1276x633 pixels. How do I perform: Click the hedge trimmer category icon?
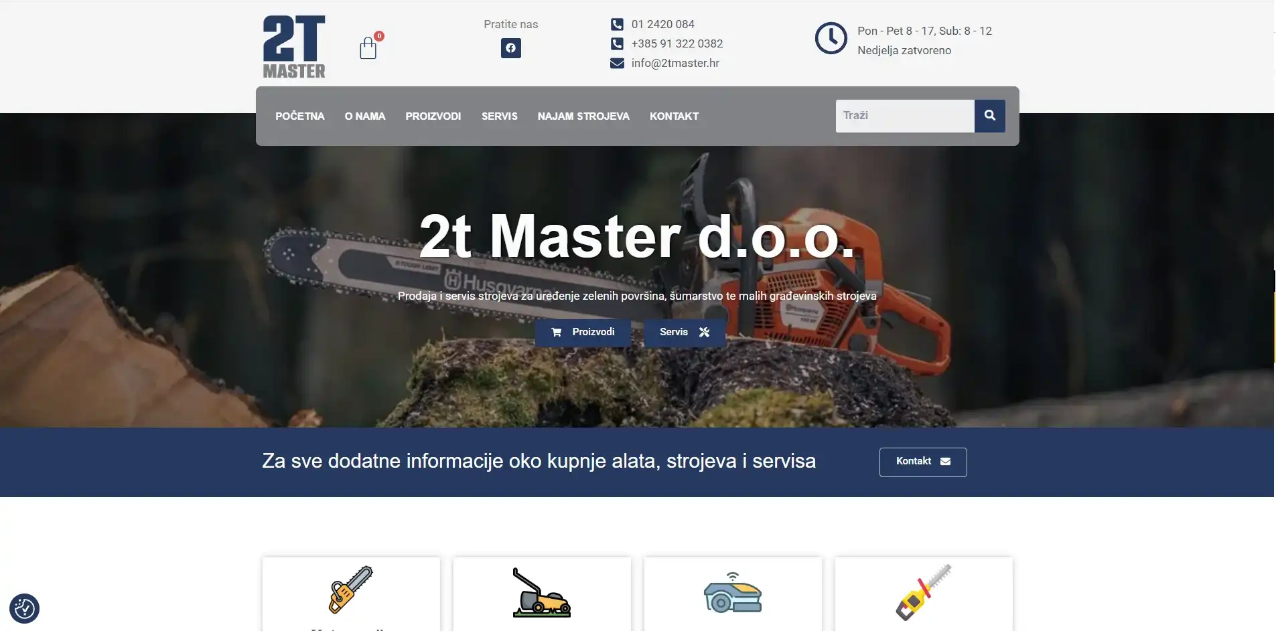tap(924, 592)
